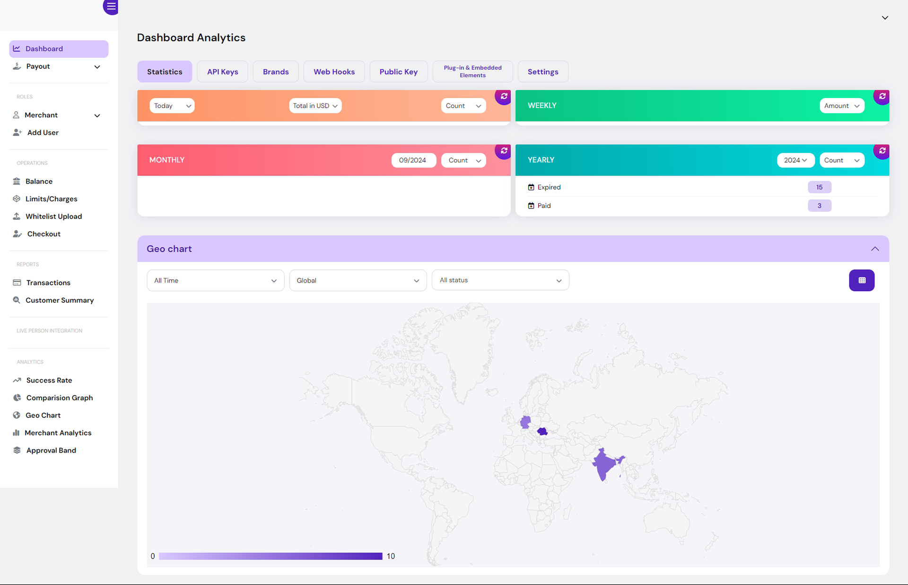Open the Global region dropdown
Screen dimensions: 908x585
click(358, 280)
